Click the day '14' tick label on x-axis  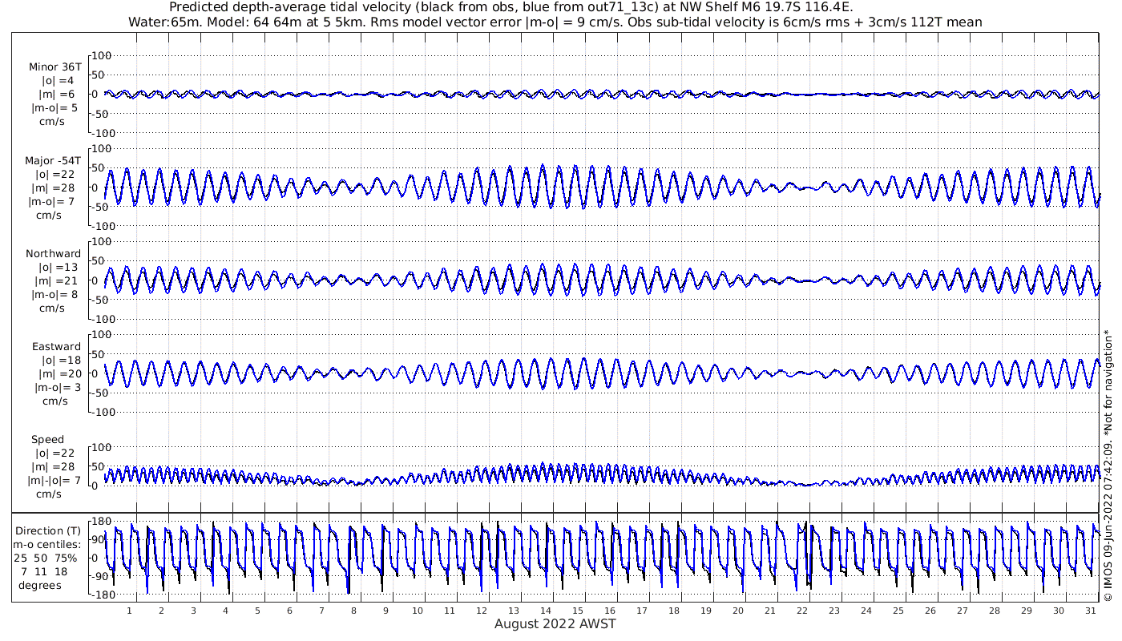pos(546,611)
